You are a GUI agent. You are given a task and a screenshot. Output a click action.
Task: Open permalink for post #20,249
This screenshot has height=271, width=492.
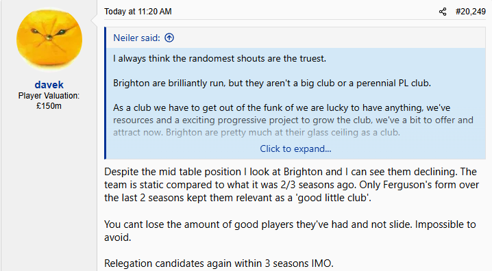470,12
